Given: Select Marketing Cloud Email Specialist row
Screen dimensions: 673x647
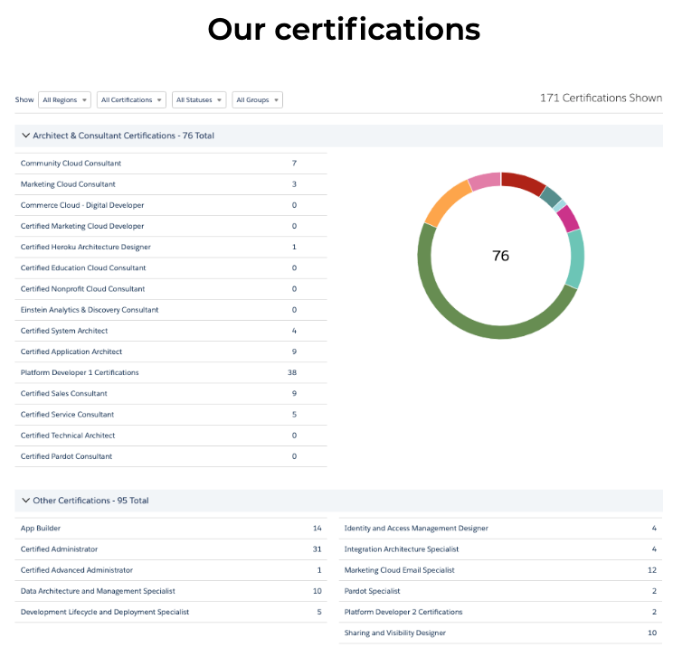Looking at the screenshot, I should coord(500,570).
